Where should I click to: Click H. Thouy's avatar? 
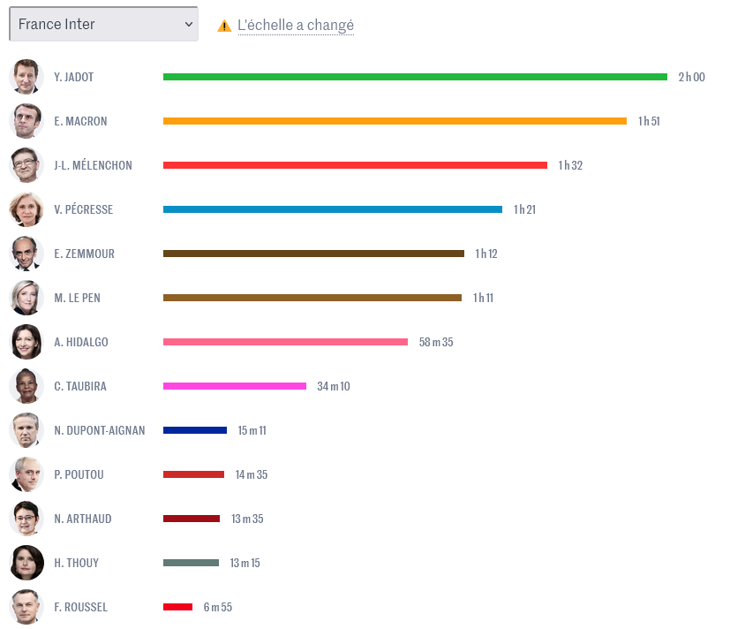click(26, 563)
